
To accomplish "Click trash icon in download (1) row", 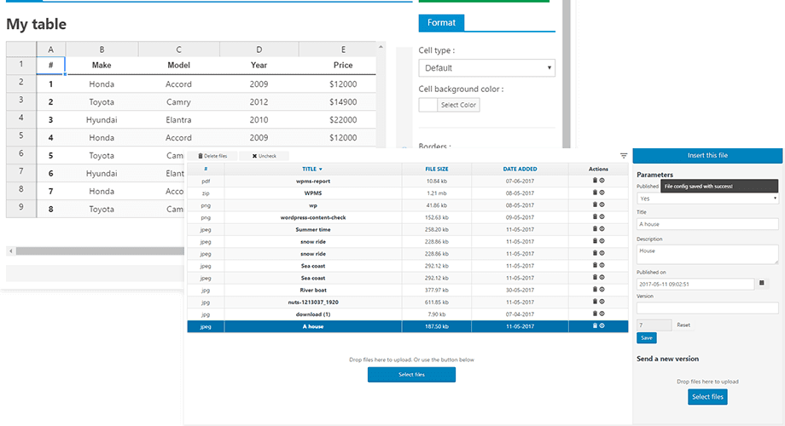I will (595, 314).
